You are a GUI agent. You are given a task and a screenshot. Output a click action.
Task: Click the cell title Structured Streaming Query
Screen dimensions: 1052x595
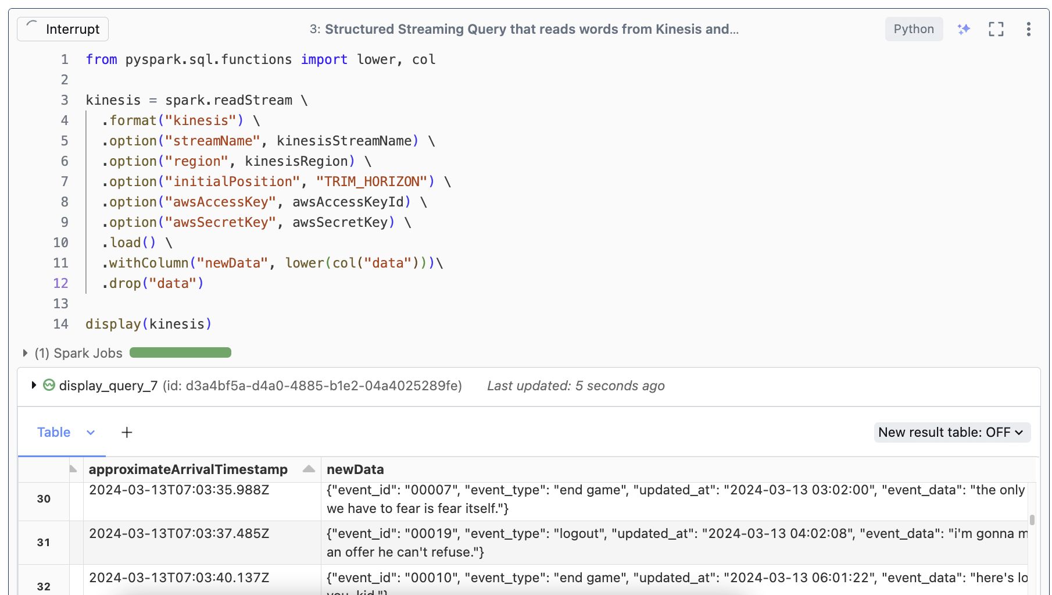[531, 29]
